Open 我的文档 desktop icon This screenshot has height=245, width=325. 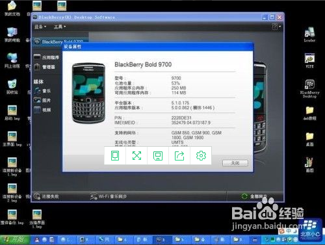coord(12,8)
